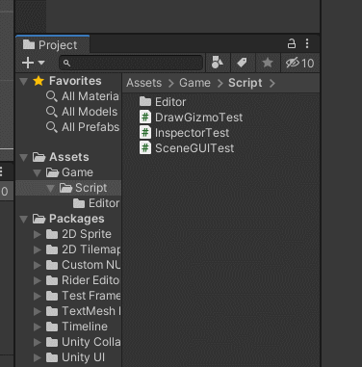Click Script in breadcrumb path
The height and width of the screenshot is (367, 362).
click(246, 83)
